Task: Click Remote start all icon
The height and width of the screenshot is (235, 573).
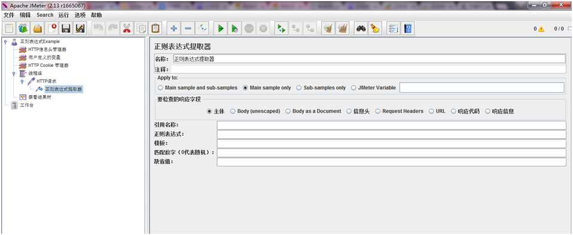Action: click(281, 29)
